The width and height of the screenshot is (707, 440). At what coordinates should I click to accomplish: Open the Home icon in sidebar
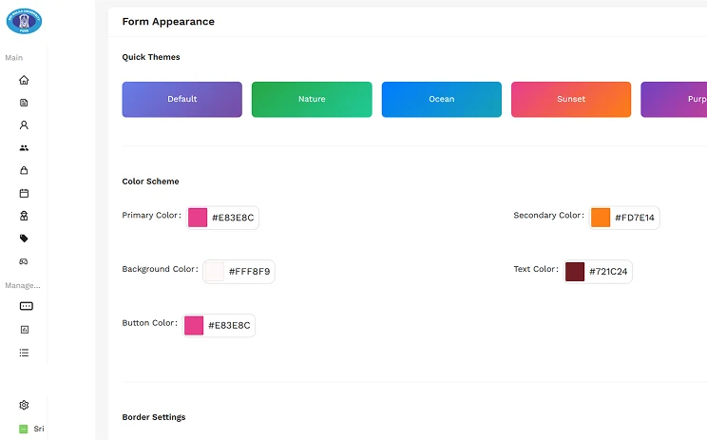(24, 80)
